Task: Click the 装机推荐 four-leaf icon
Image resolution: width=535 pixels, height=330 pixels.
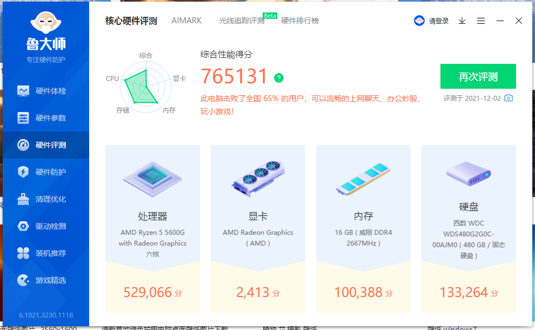Action: [x=23, y=253]
